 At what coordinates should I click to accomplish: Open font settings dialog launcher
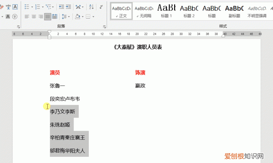click(x=19, y=27)
